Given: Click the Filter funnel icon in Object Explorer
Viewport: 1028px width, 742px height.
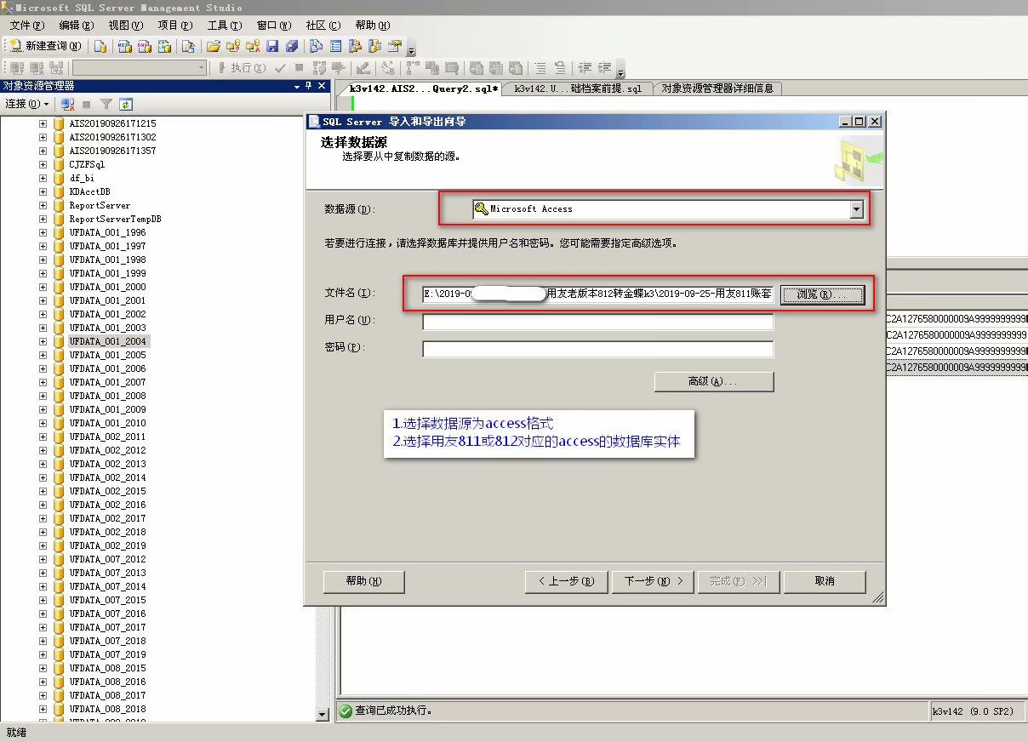Looking at the screenshot, I should 106,104.
